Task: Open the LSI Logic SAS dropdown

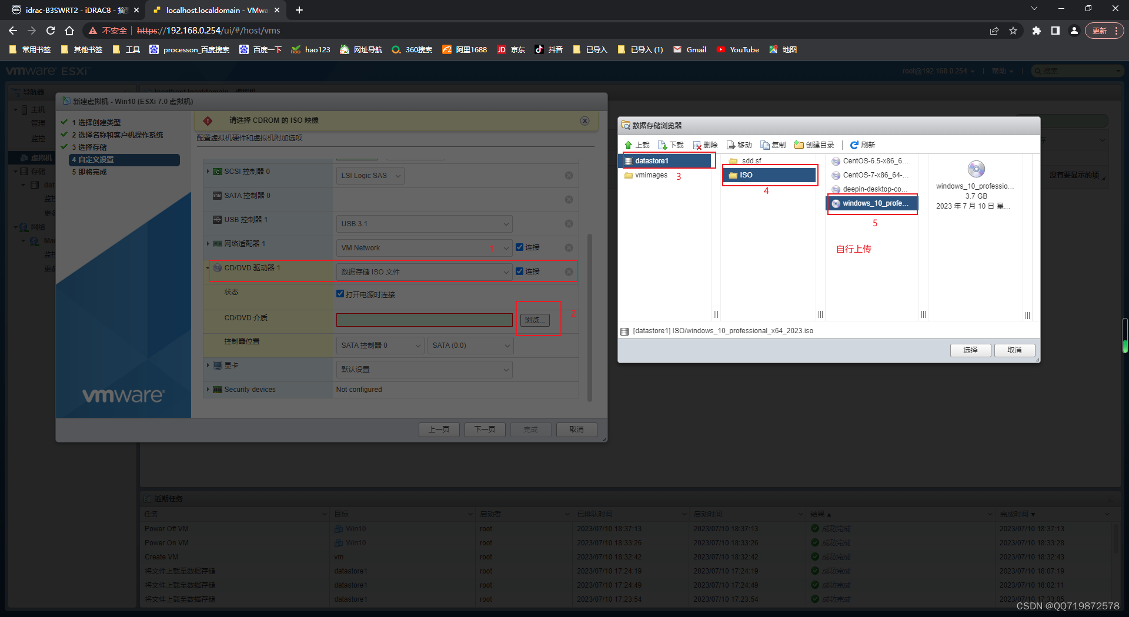Action: click(x=370, y=176)
